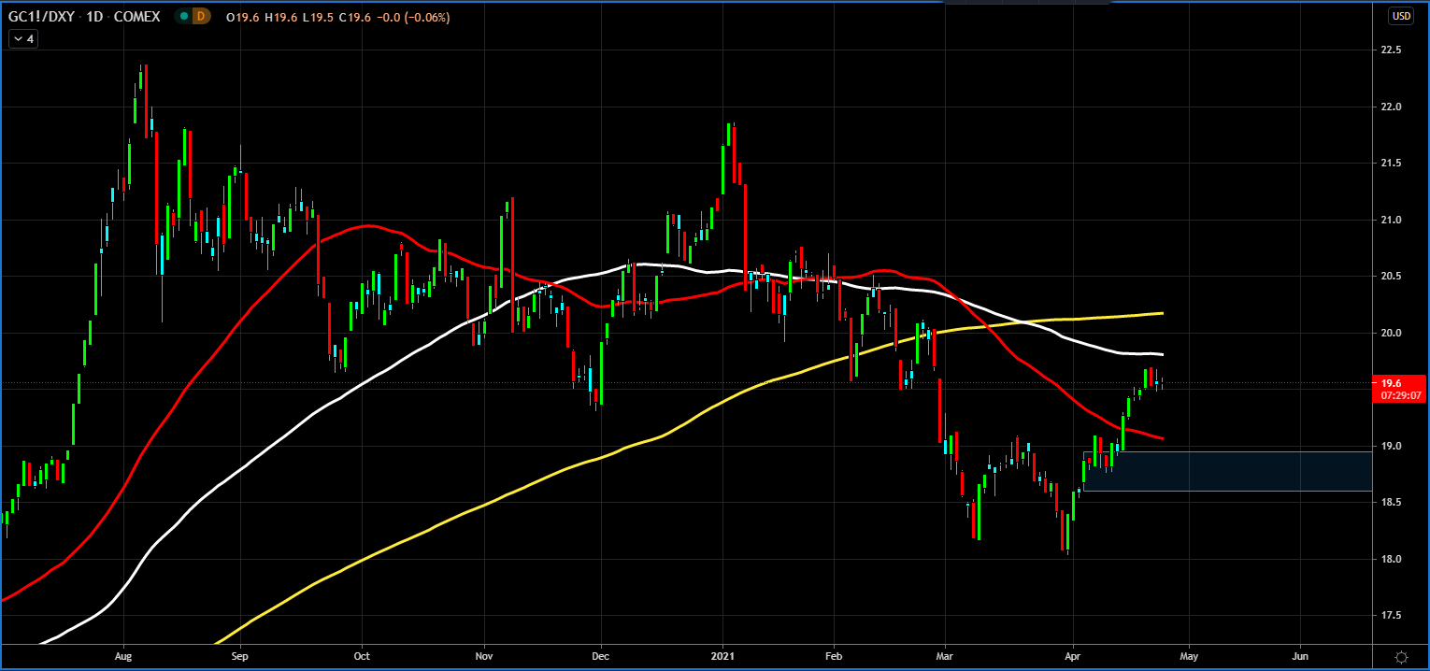Click the 22.5 price scale label
Viewport: 1430px width, 671px height.
[1390, 50]
